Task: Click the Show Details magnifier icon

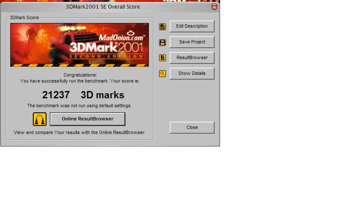Action: click(162, 74)
